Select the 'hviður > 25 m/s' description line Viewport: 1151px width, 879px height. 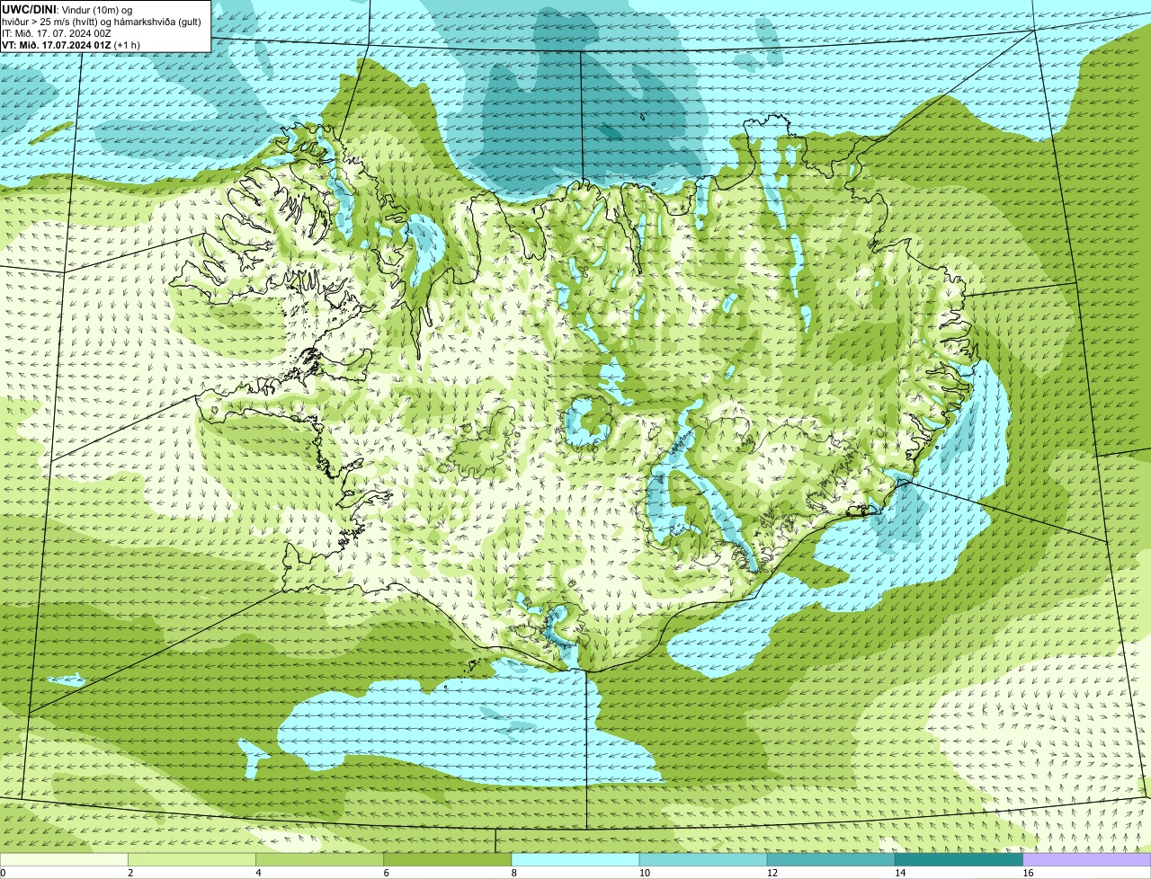[102, 22]
